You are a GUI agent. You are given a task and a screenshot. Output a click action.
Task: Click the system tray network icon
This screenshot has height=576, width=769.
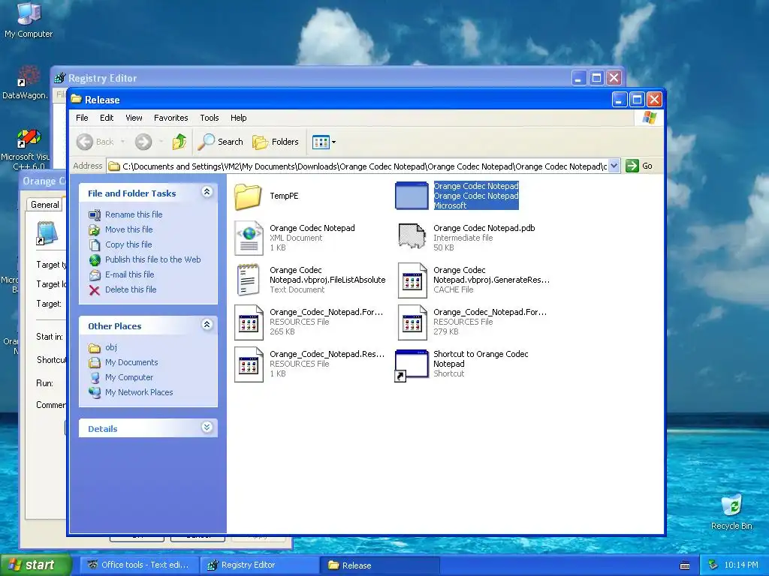point(713,565)
